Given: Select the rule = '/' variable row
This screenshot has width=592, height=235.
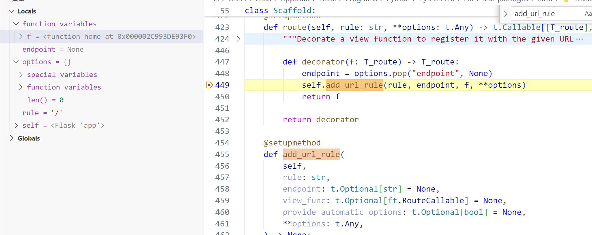Looking at the screenshot, I should tap(101, 113).
